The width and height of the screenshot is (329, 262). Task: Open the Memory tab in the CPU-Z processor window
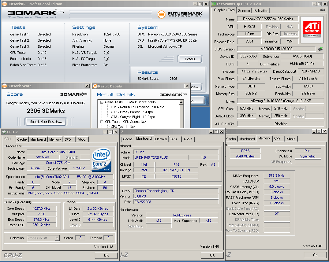coord(55,139)
